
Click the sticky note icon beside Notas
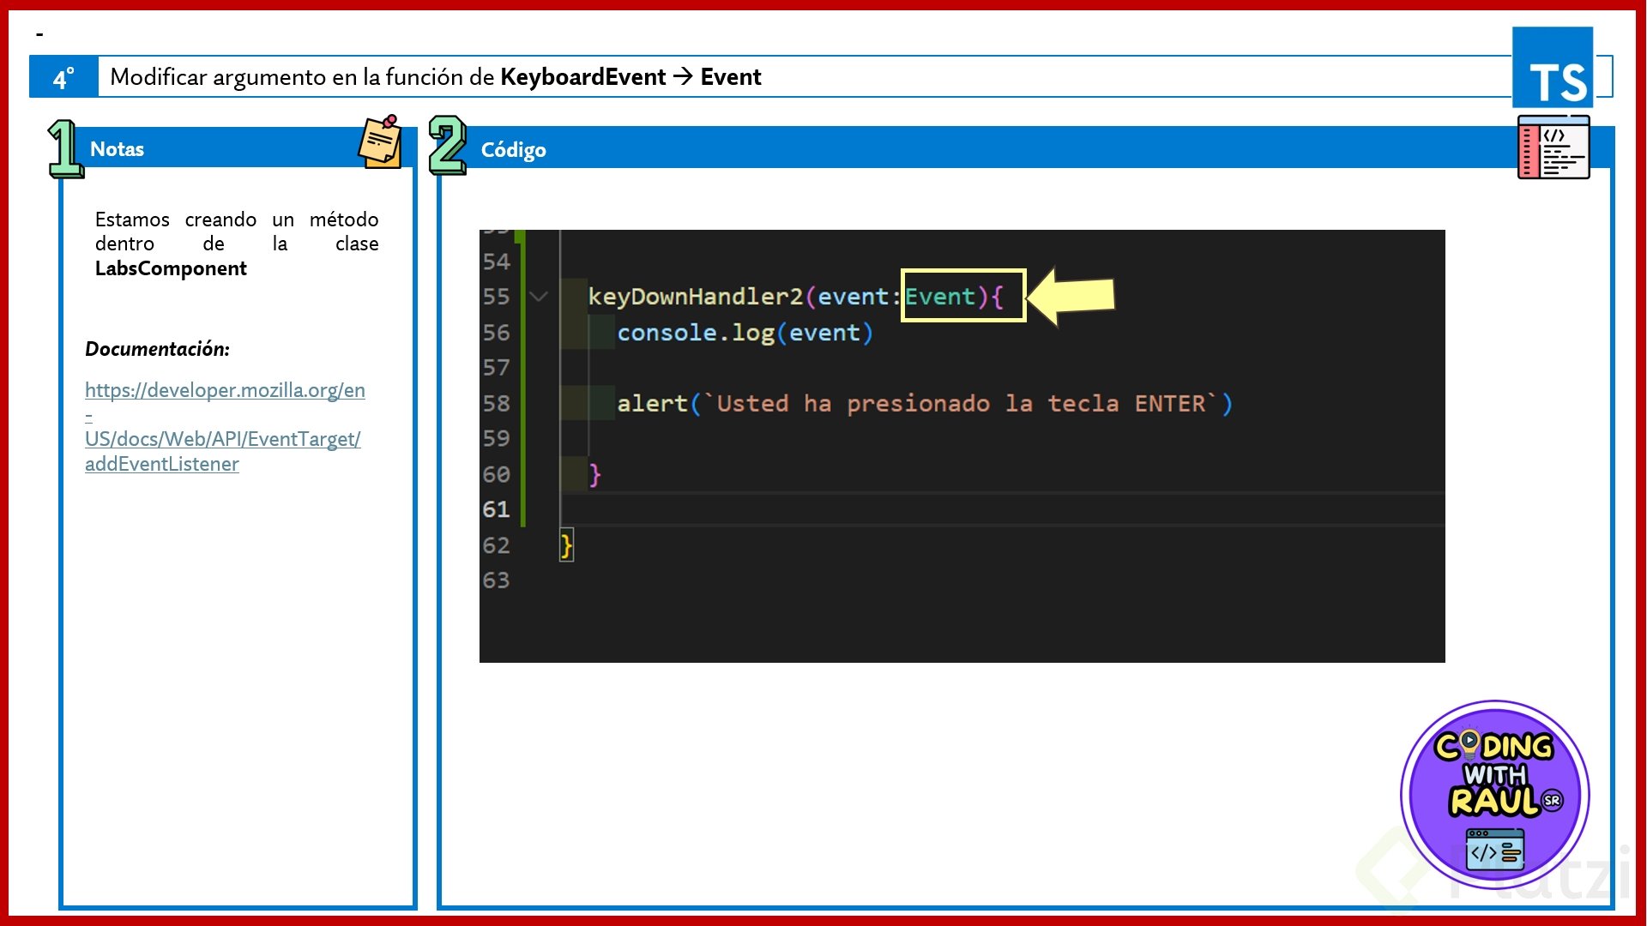pos(380,142)
